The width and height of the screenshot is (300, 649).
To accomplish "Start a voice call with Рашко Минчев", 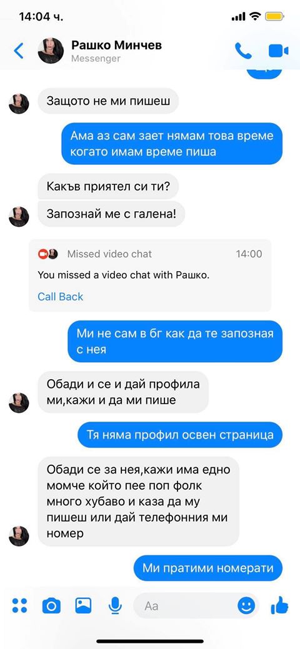I will [x=243, y=51].
